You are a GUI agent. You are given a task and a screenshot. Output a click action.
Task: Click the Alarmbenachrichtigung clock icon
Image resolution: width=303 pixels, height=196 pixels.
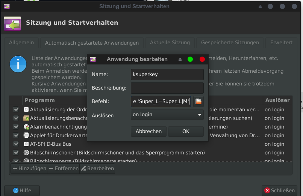pyautogui.click(x=26, y=127)
